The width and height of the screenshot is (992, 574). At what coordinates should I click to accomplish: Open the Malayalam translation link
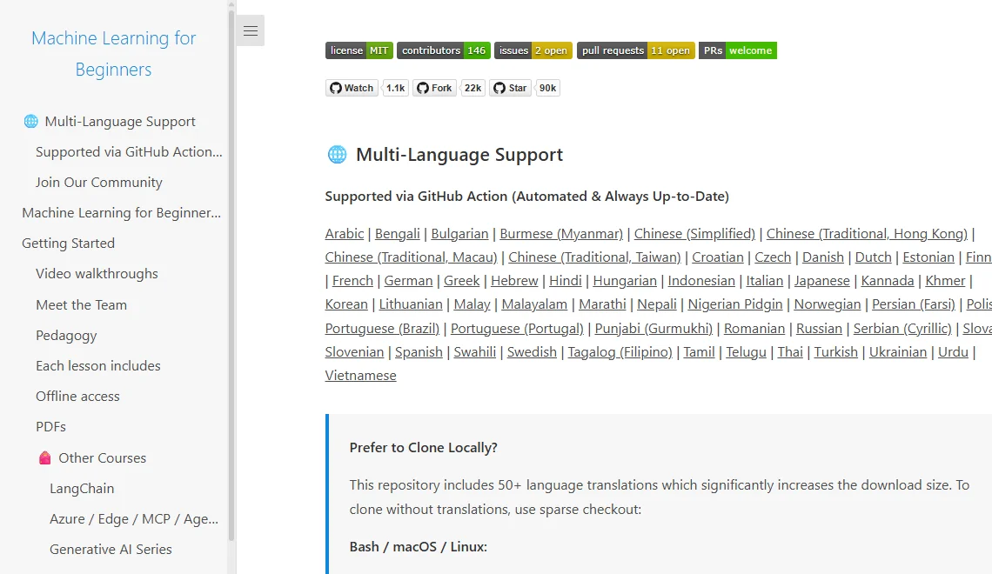534,304
